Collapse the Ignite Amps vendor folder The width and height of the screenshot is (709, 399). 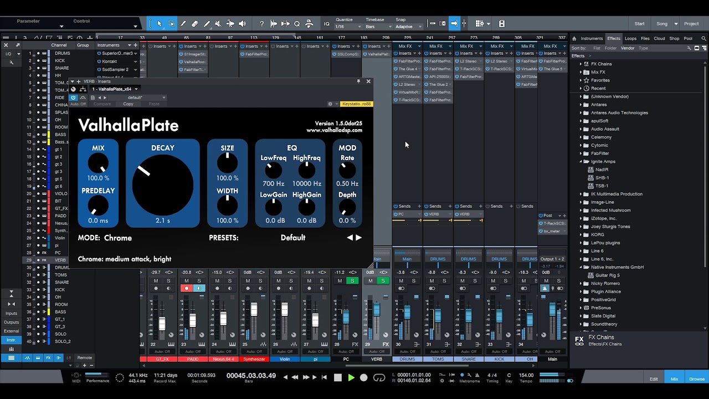coord(580,162)
